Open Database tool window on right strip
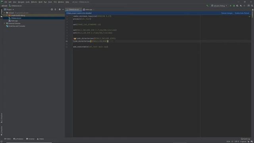254x143 pixels. (252, 13)
